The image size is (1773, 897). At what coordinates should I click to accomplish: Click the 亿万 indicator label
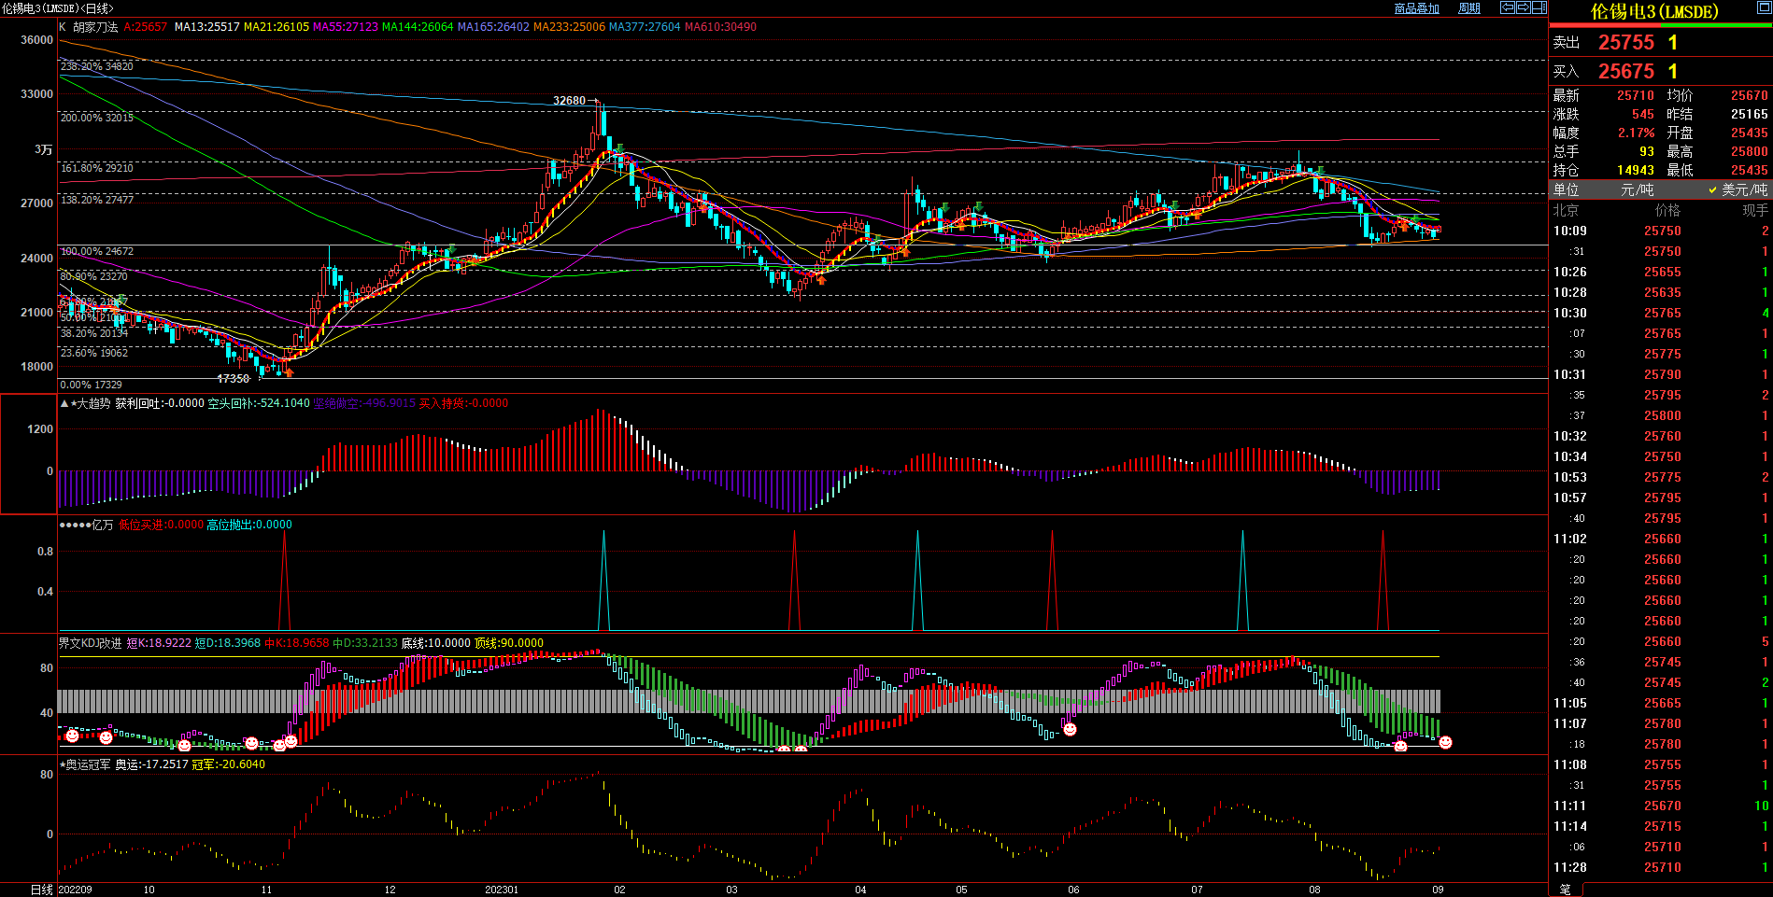(102, 525)
